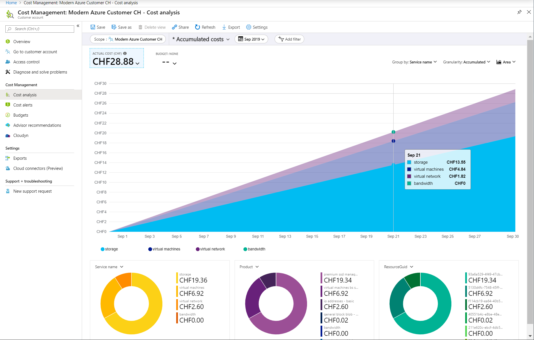The width and height of the screenshot is (534, 340).
Task: Toggle virtual machines legend item
Action: (x=164, y=249)
